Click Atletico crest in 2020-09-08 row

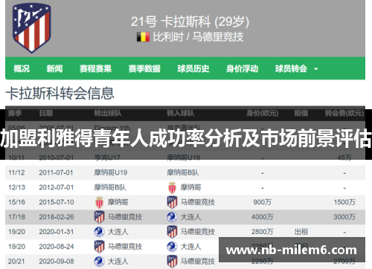click(172, 262)
